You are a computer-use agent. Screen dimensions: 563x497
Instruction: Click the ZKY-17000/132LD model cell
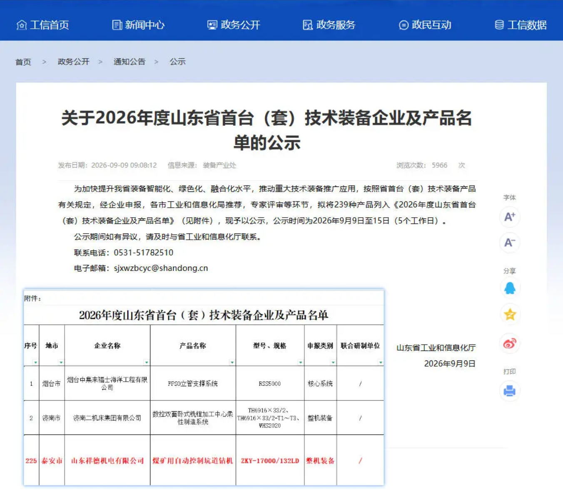click(x=270, y=461)
